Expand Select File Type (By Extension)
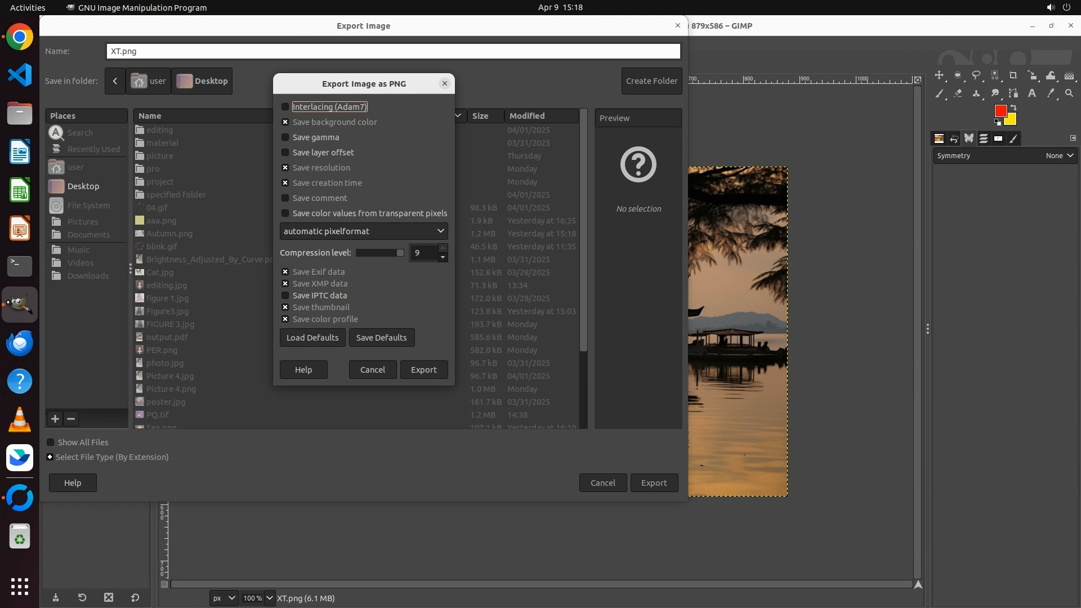The image size is (1081, 608). click(x=50, y=457)
